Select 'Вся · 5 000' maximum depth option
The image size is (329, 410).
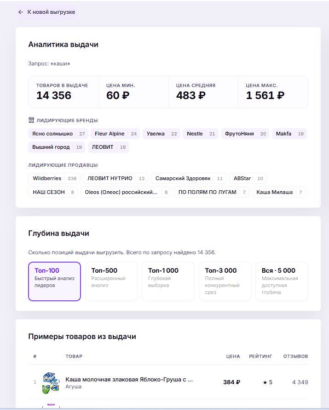282,281
